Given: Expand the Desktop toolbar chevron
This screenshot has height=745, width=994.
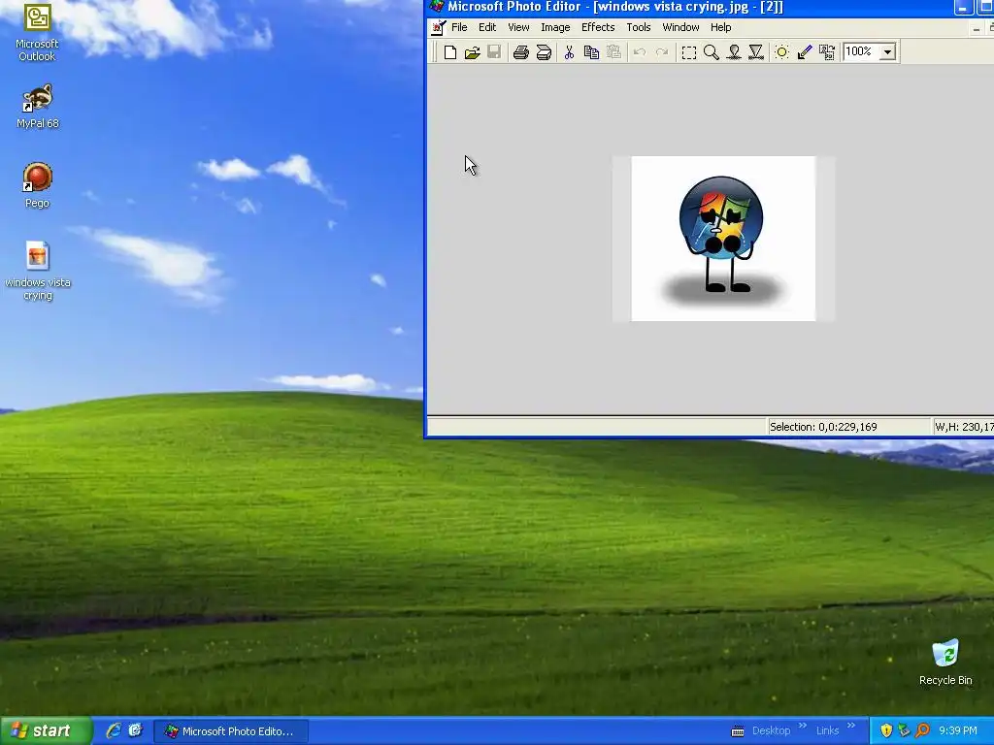Looking at the screenshot, I should pyautogui.click(x=803, y=726).
